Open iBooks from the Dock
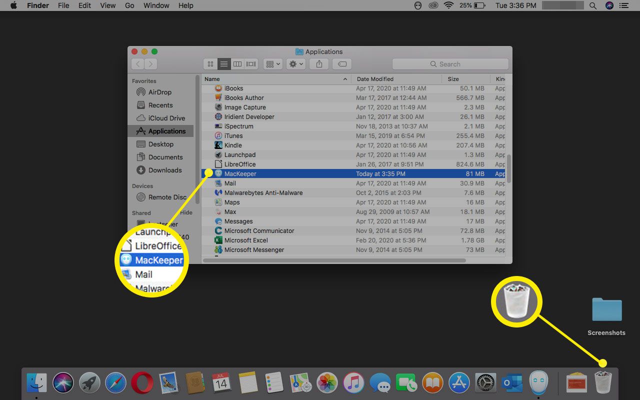The height and width of the screenshot is (400, 640). pyautogui.click(x=433, y=383)
